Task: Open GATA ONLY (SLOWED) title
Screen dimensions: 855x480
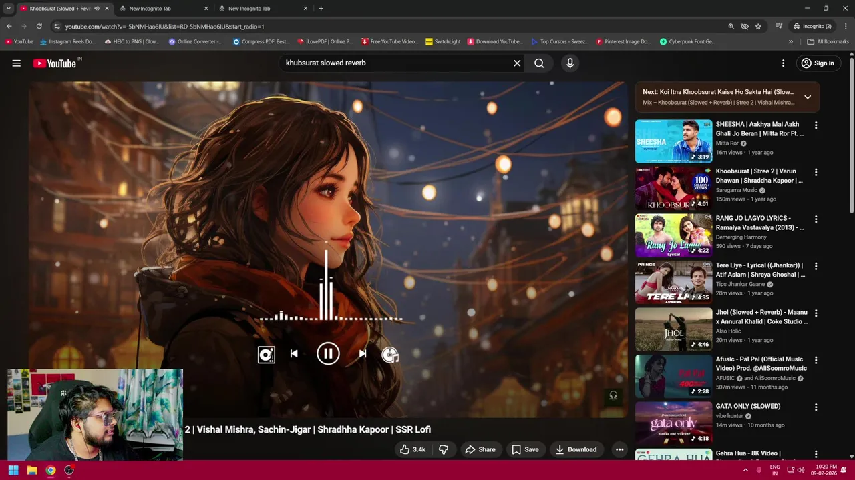Action: point(748,406)
